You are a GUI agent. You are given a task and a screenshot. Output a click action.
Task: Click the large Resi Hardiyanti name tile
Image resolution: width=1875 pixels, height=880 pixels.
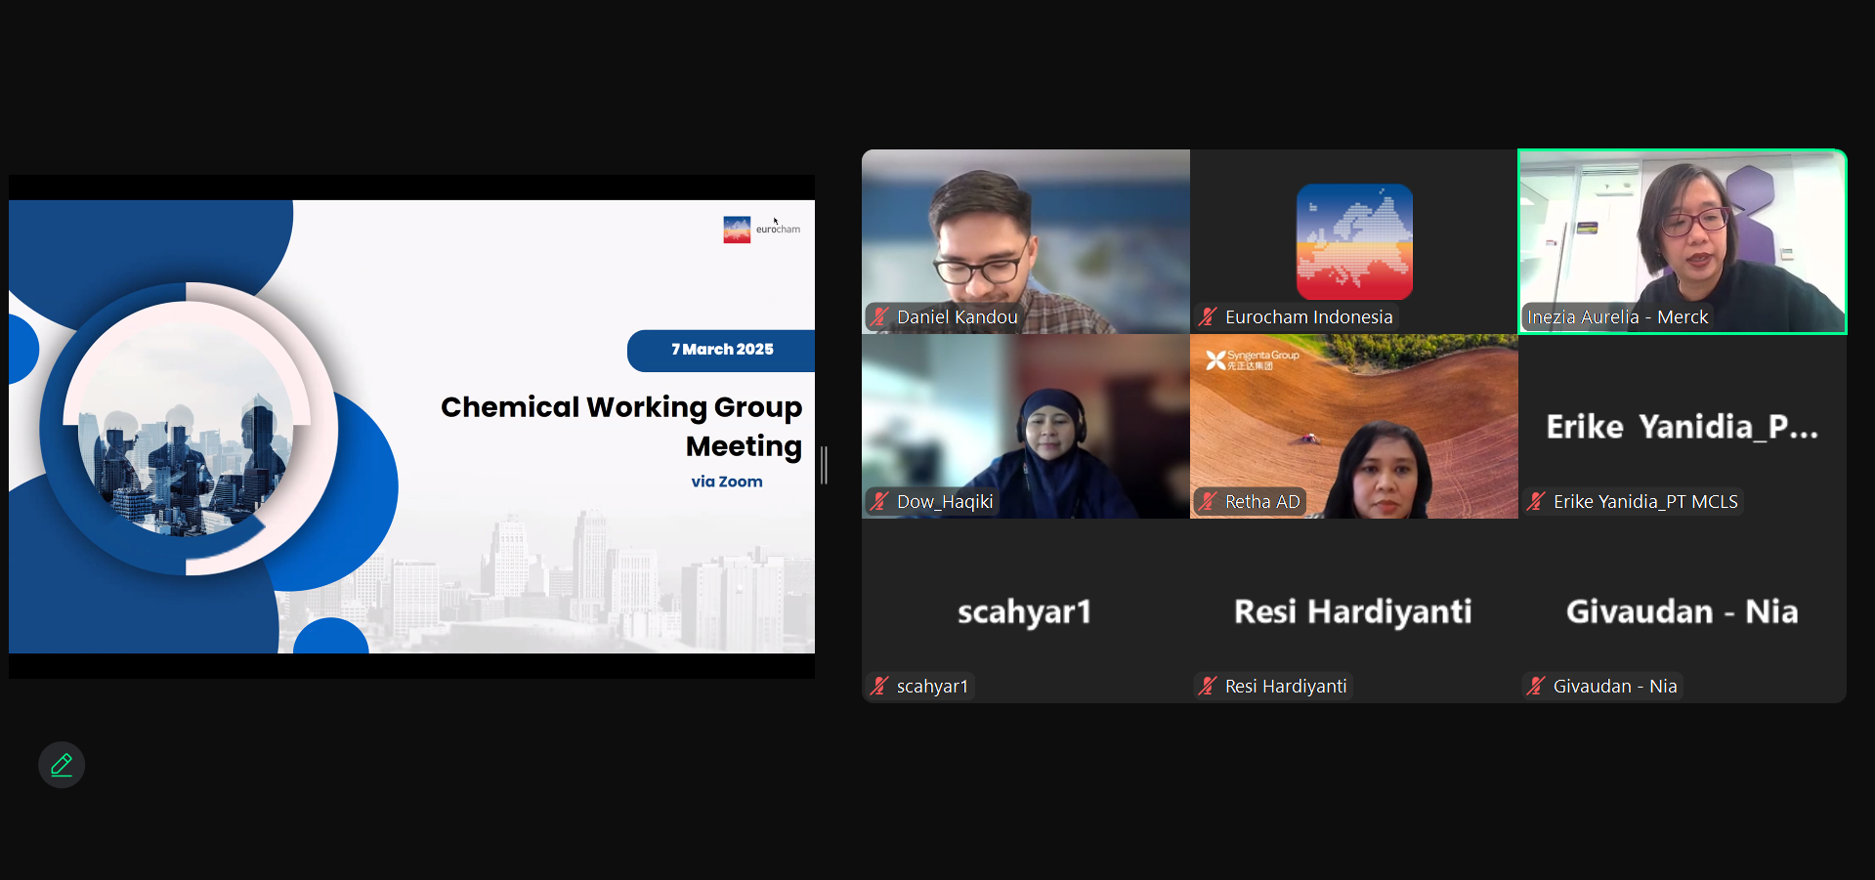click(x=1353, y=611)
